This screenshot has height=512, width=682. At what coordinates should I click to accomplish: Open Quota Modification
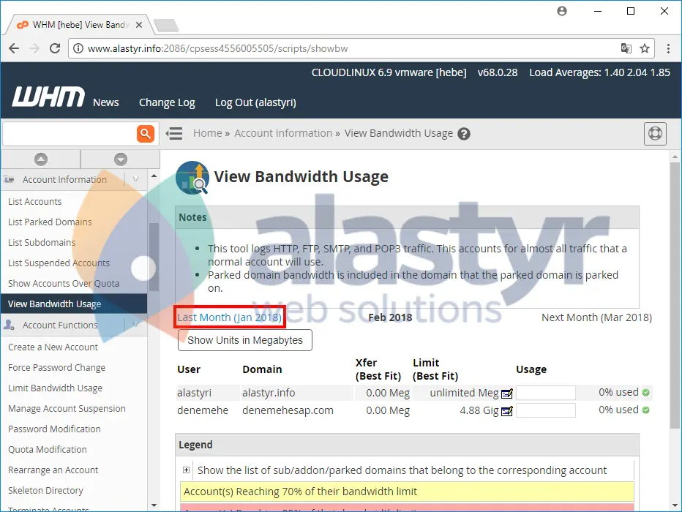pos(48,449)
